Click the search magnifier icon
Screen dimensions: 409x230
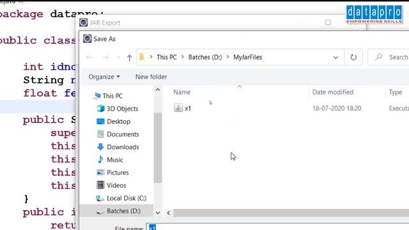click(x=379, y=57)
